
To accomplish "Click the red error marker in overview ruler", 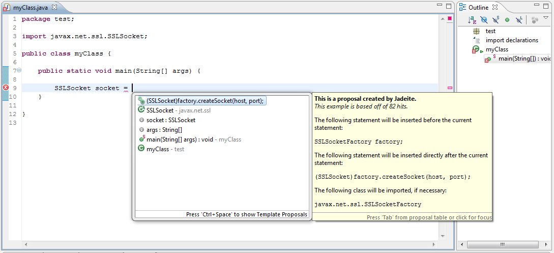I will (449, 88).
